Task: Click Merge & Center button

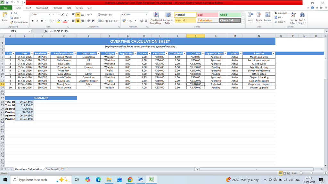Action: [107, 21]
